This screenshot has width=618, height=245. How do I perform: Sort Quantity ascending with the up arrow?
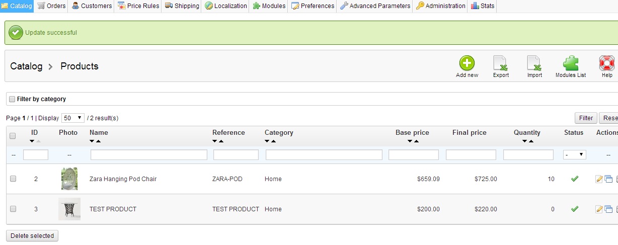click(x=531, y=141)
